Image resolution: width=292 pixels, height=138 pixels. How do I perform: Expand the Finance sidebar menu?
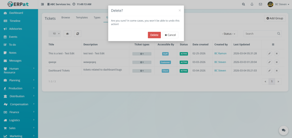coord(19,112)
